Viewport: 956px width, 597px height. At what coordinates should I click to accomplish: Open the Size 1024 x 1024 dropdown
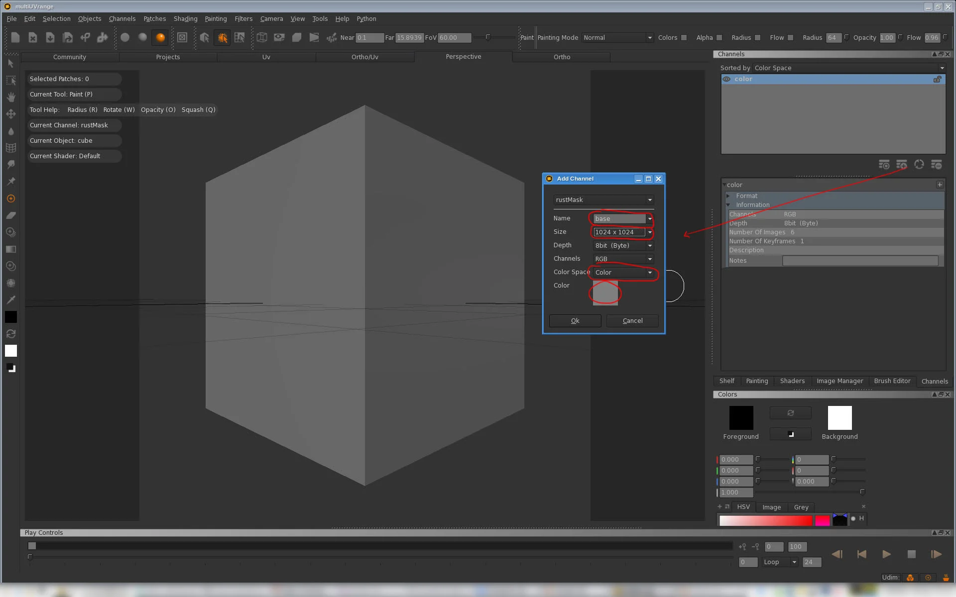tap(623, 232)
